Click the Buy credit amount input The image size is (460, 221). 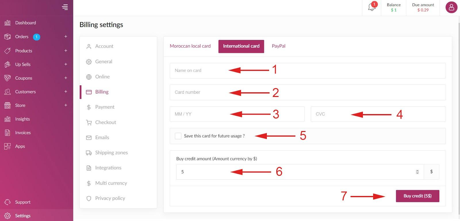[300, 172]
